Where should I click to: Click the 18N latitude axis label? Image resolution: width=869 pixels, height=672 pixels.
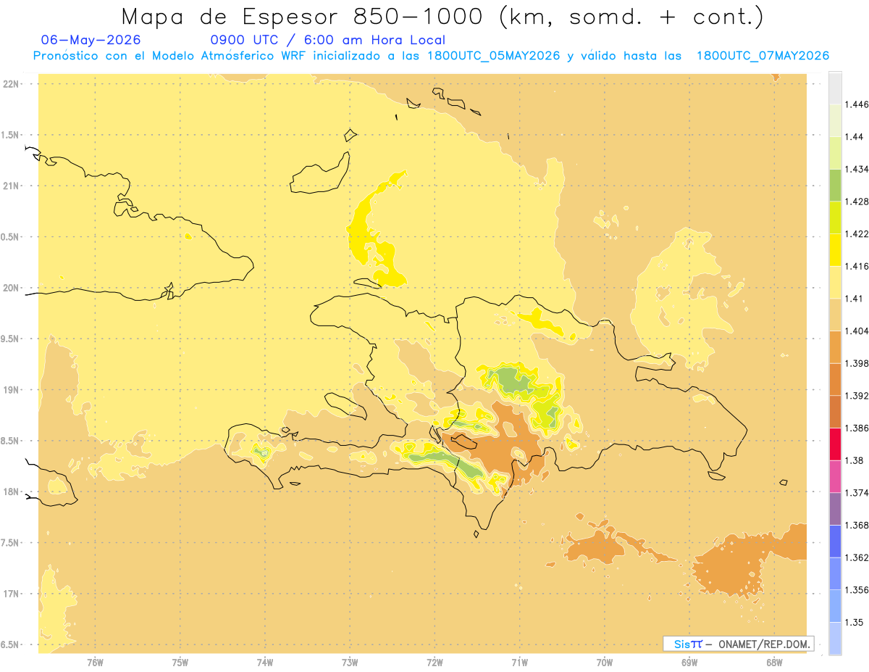[12, 491]
